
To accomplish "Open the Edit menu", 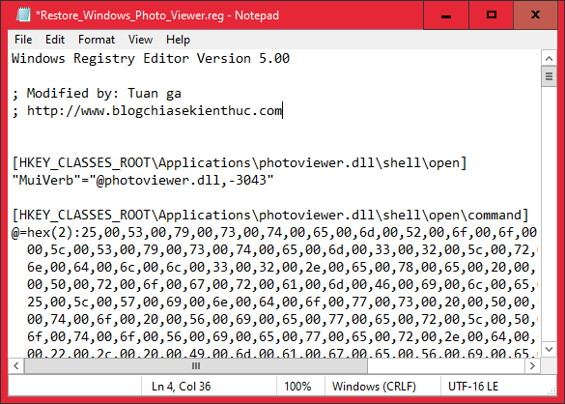I will (55, 40).
